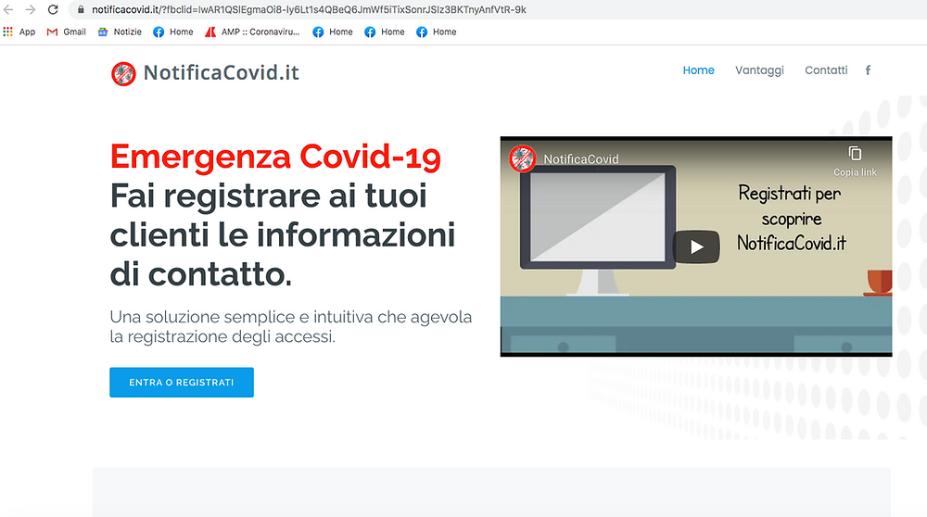927x517 pixels.
Task: Open the Vantaggi navigation item
Action: [759, 70]
